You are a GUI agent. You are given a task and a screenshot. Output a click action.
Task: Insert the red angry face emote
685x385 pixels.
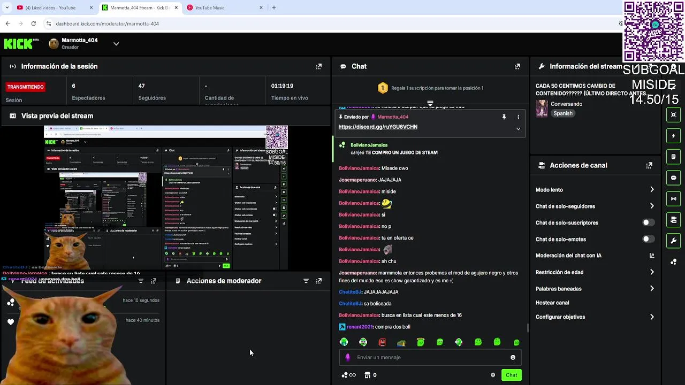click(x=382, y=342)
